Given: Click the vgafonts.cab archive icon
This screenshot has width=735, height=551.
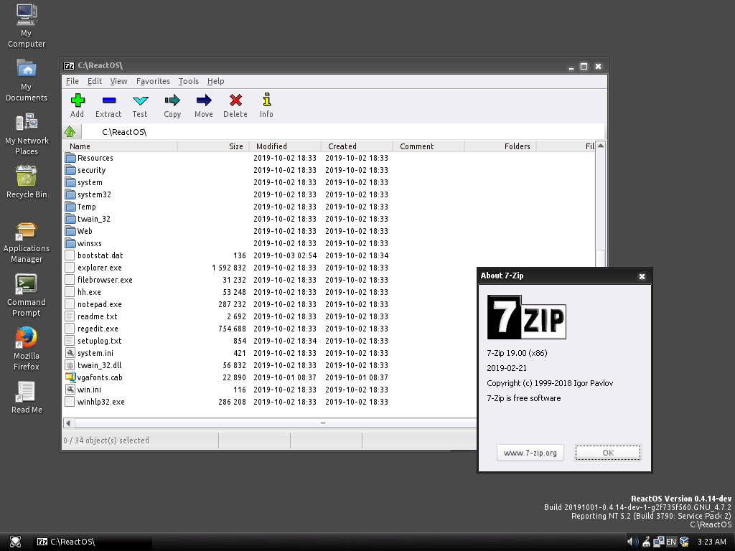Looking at the screenshot, I should pyautogui.click(x=70, y=377).
